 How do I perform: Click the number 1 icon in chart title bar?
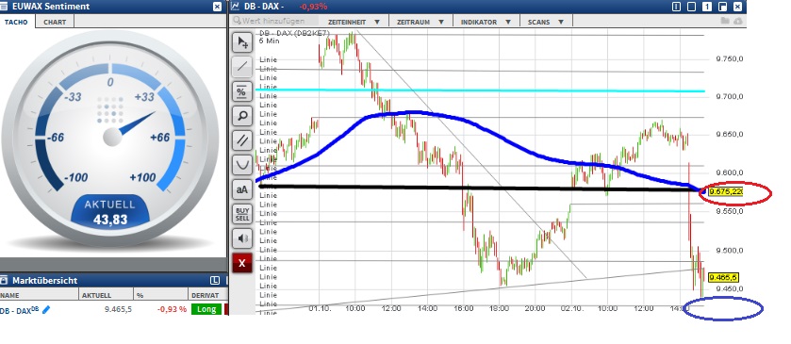pos(708,7)
